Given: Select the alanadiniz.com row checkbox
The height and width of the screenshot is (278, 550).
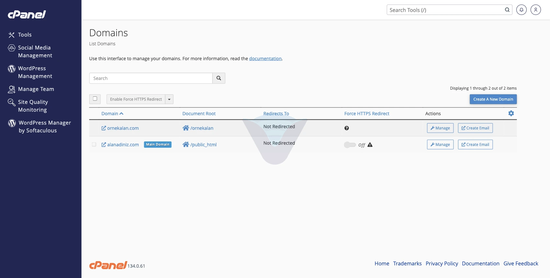Looking at the screenshot, I should click(x=94, y=144).
